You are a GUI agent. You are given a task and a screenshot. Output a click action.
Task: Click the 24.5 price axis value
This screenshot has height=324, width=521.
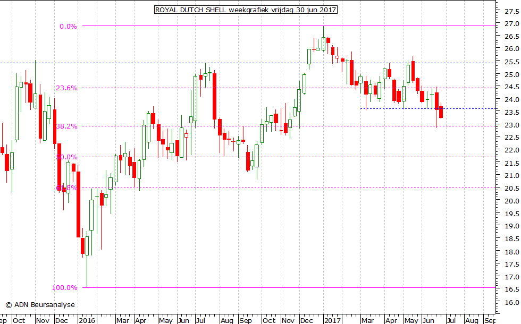511,87
